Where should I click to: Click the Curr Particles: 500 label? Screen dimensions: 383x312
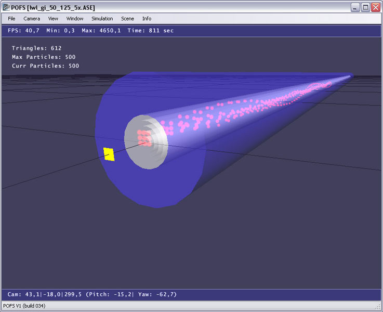[45, 66]
